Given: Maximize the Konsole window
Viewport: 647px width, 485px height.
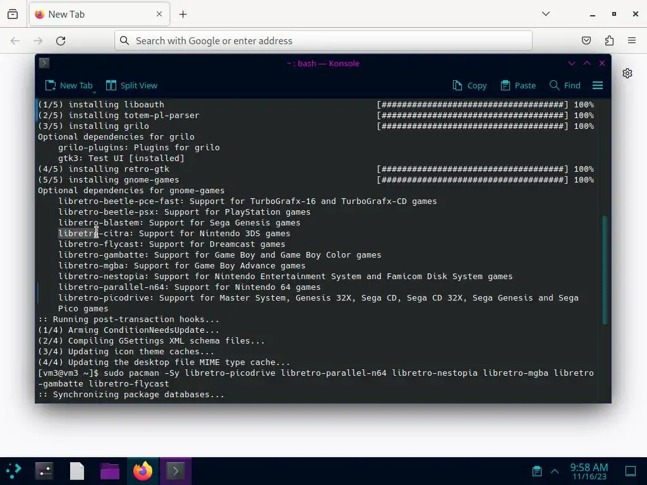Looking at the screenshot, I should pyautogui.click(x=587, y=63).
